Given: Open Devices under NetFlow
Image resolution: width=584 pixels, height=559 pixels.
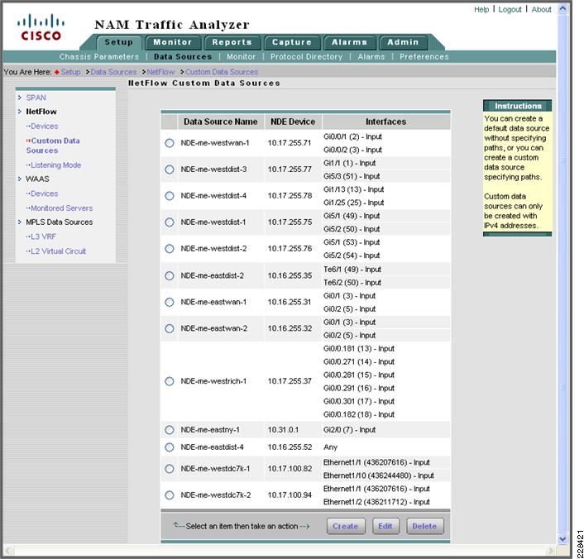Looking at the screenshot, I should point(45,127).
